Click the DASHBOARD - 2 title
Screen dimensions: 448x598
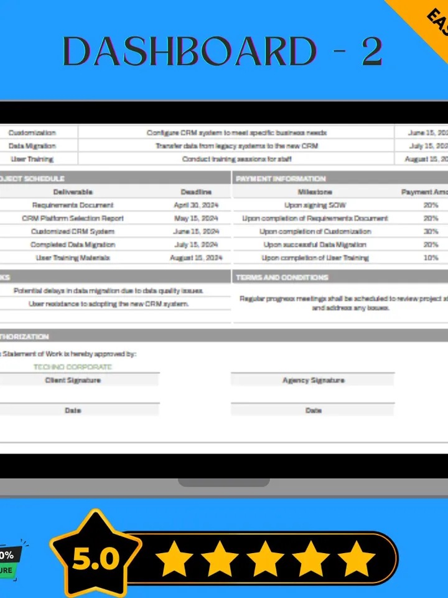pos(223,51)
